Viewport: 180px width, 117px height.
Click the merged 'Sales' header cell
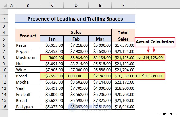76,32
